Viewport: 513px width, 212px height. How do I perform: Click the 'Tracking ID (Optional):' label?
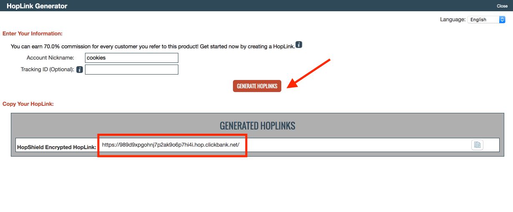tap(48, 70)
